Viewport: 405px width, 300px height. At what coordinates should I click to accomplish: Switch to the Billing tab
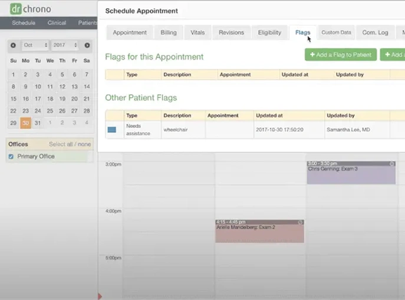[x=169, y=32]
